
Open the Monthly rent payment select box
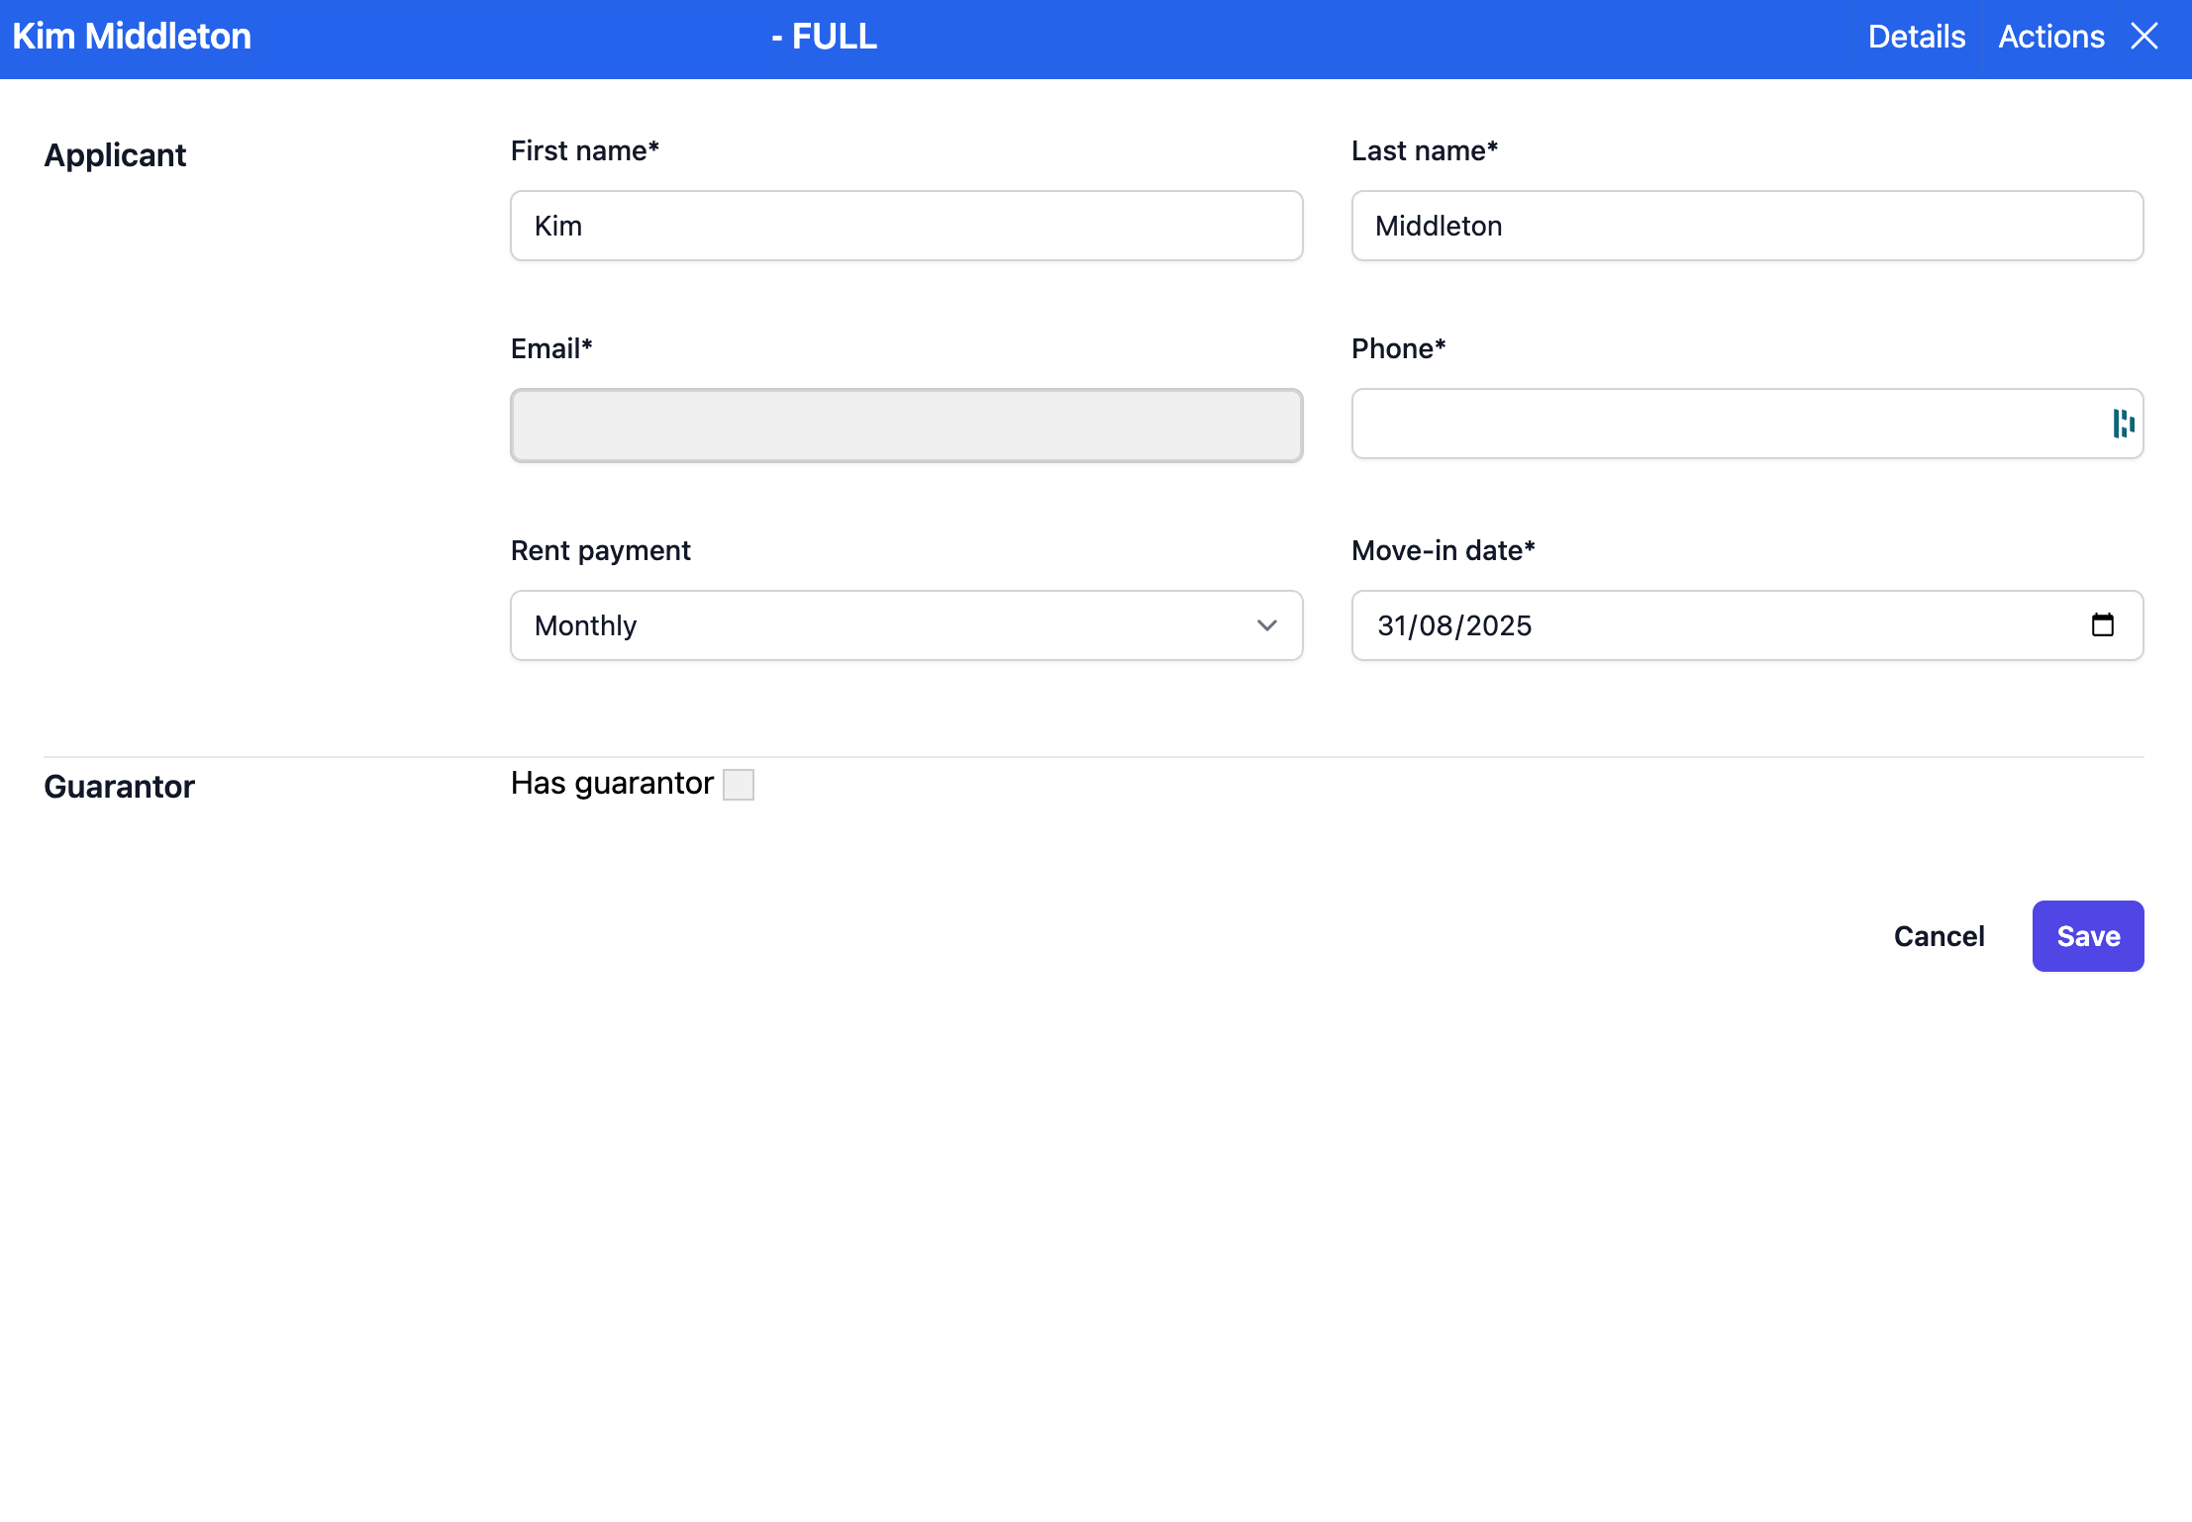pos(891,625)
